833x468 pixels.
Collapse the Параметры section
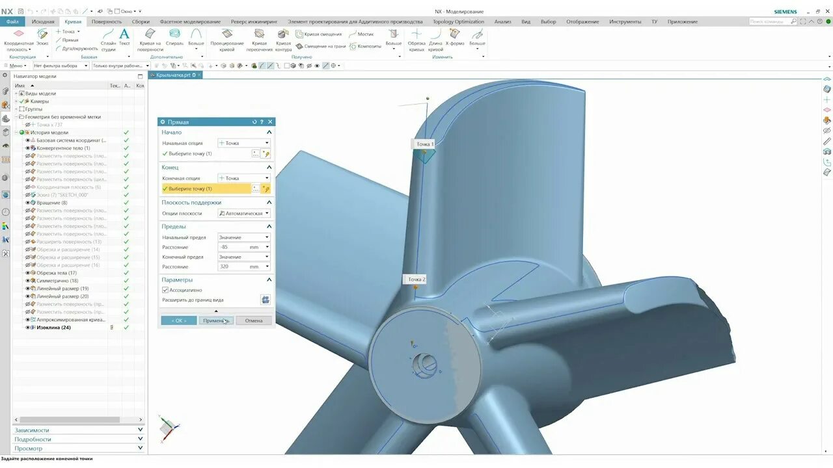tap(269, 279)
